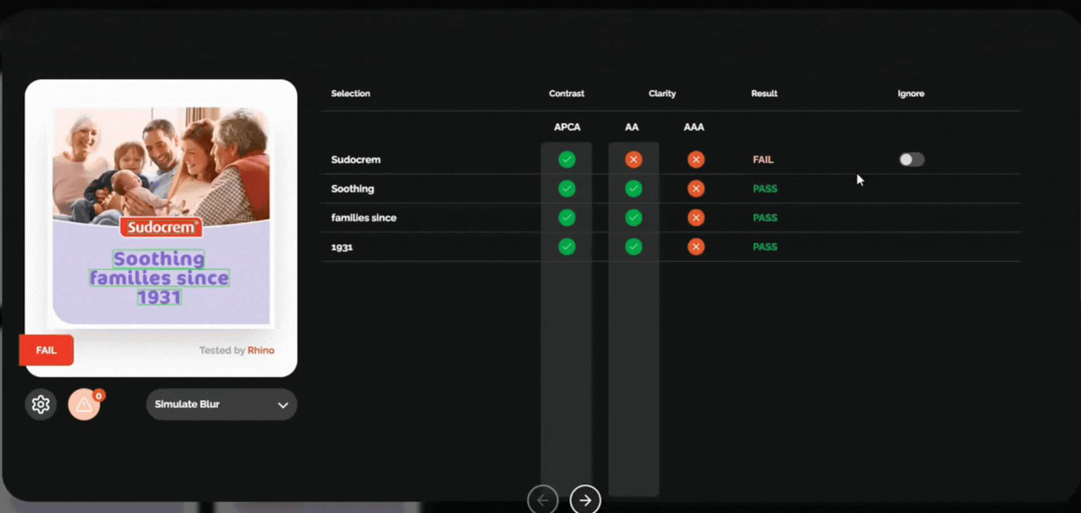1081x513 pixels.
Task: Click 1931 AAA red cross icon
Action: point(695,247)
